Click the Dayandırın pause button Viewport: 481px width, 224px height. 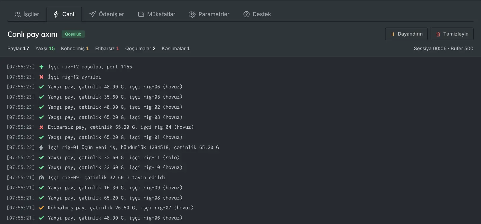point(406,34)
